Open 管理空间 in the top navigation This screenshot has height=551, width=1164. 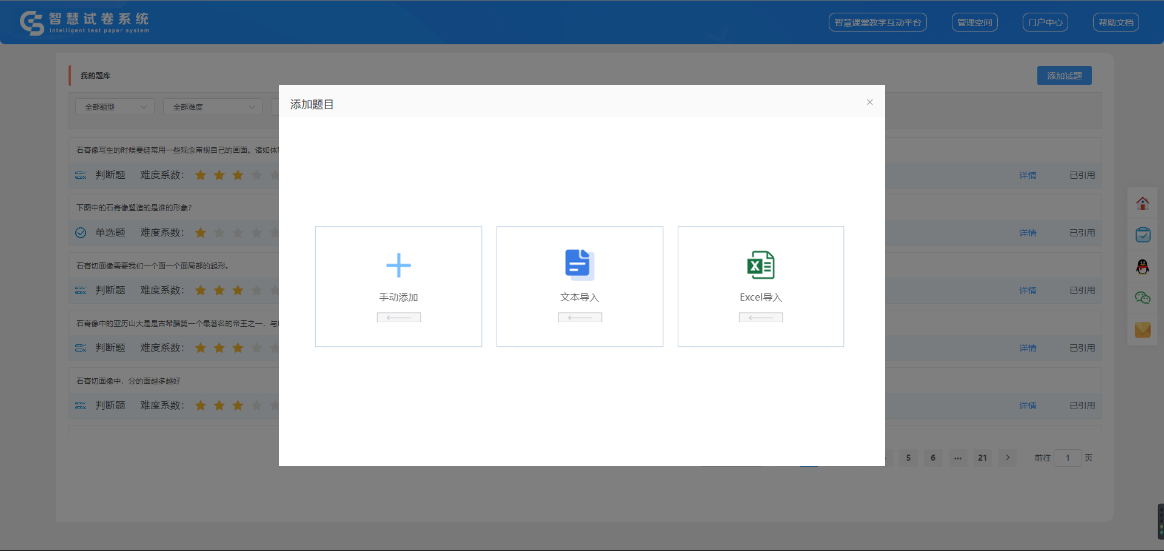(974, 22)
